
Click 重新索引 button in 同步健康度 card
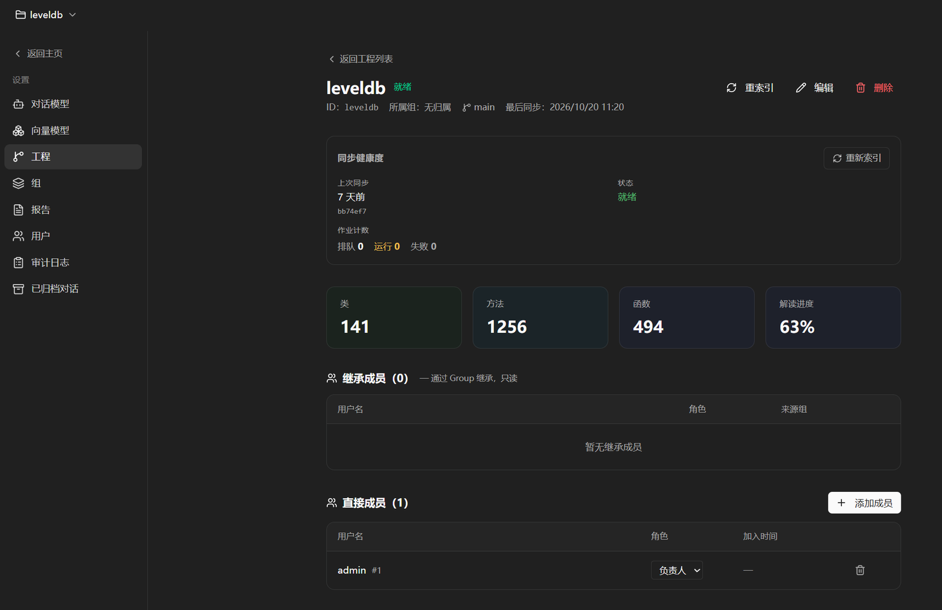point(857,158)
